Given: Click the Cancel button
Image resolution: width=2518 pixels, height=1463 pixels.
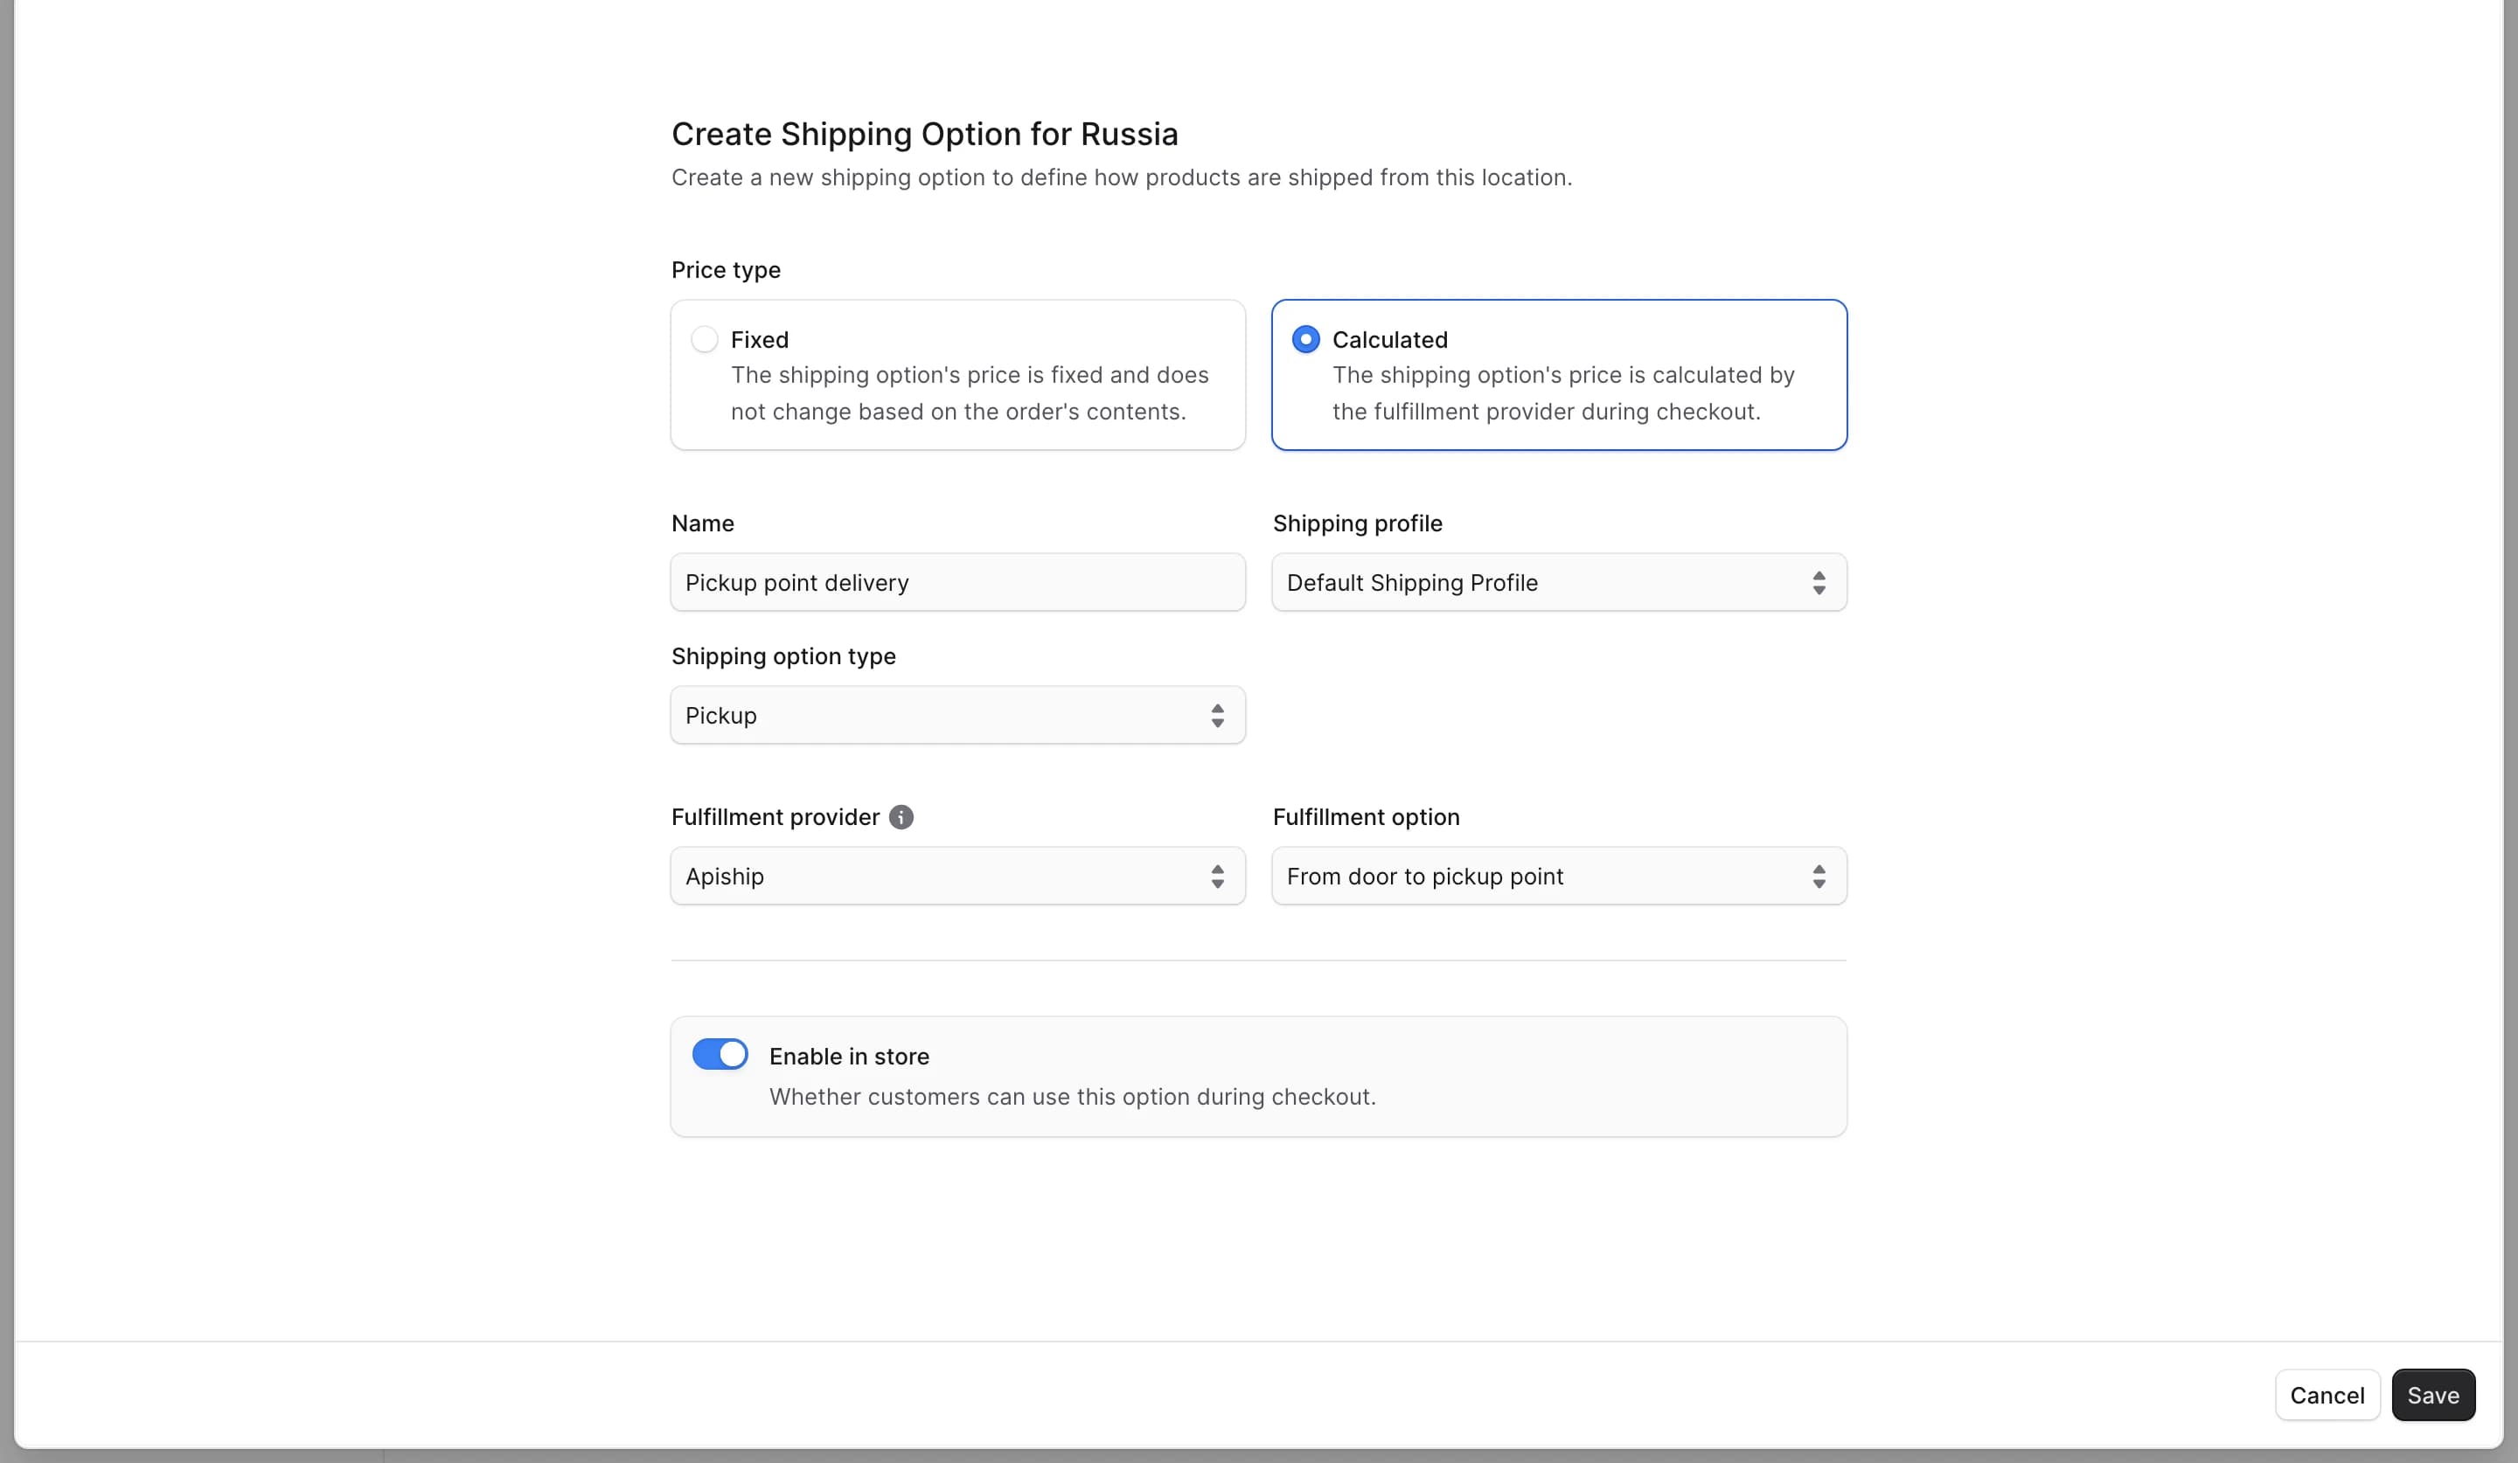Looking at the screenshot, I should 2327,1395.
